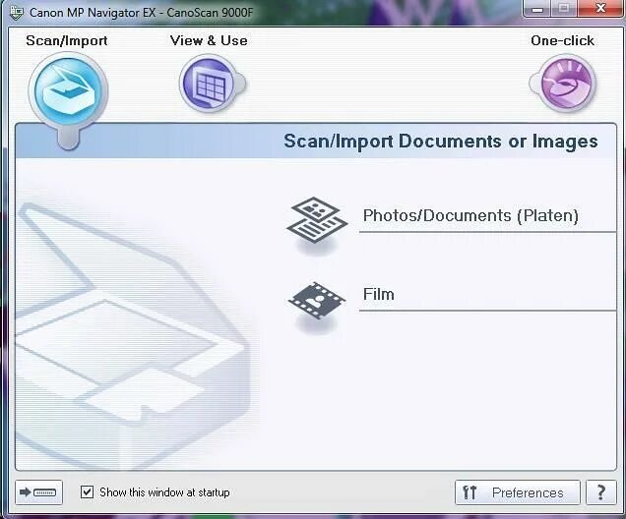Click the Film strip icon
Image resolution: width=626 pixels, height=519 pixels.
coord(317,300)
